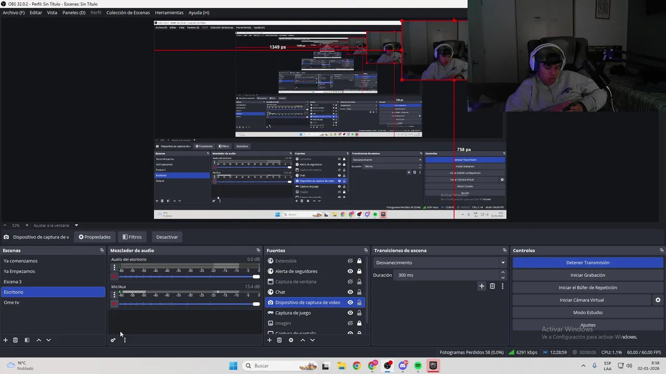Viewport: 666px width, 374px height.
Task: Delete selected scene using trash icon
Action: pos(16,340)
